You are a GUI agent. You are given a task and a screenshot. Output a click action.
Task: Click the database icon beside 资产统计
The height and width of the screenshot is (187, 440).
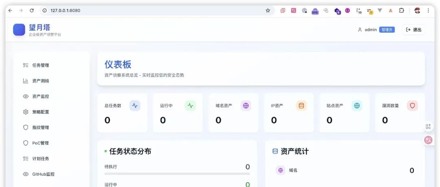(275, 151)
